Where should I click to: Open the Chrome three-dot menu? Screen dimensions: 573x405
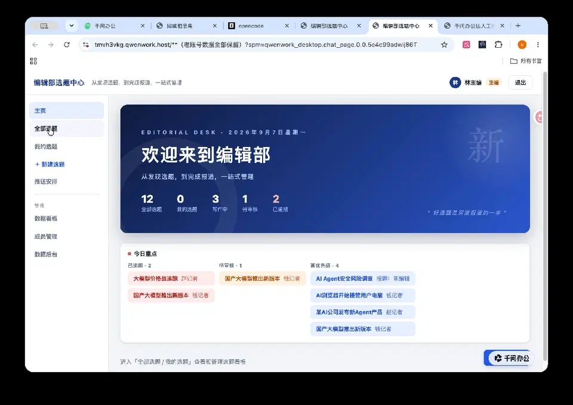pos(538,45)
